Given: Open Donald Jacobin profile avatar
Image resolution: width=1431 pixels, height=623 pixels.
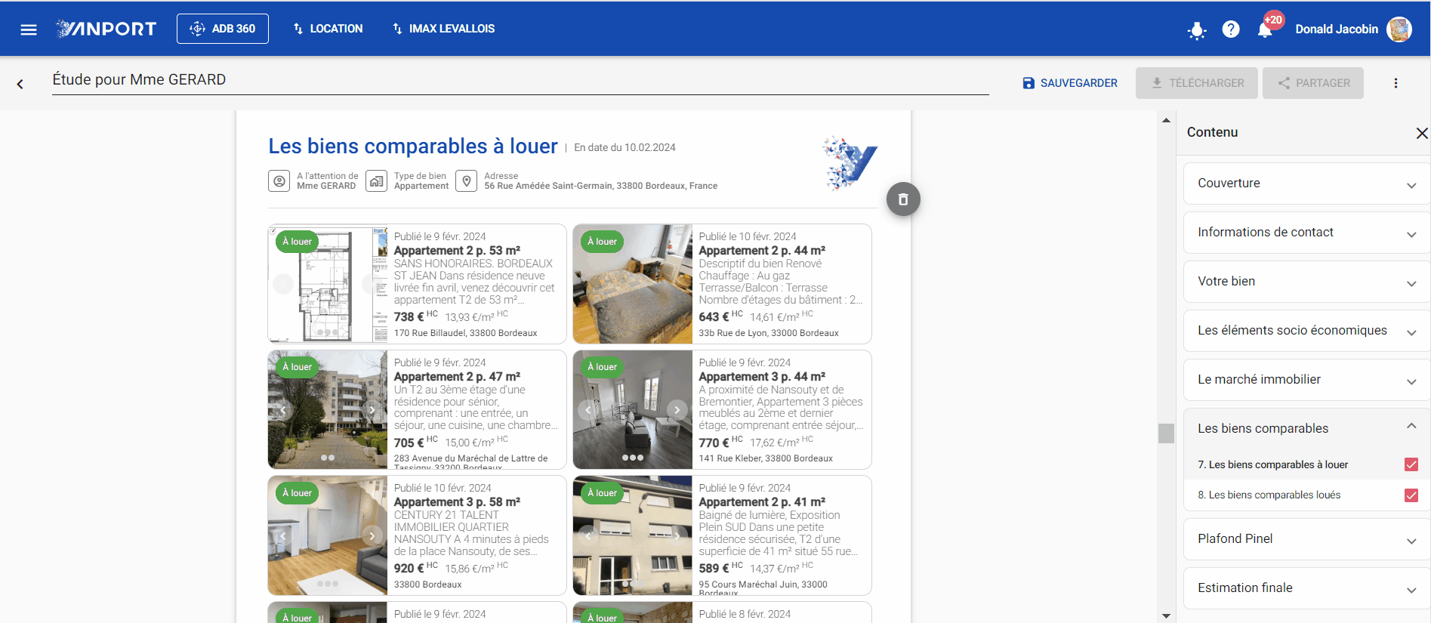Looking at the screenshot, I should click(x=1399, y=29).
